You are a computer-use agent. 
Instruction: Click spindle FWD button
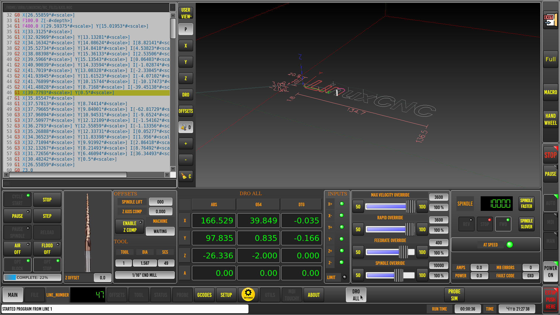pyautogui.click(x=503, y=224)
